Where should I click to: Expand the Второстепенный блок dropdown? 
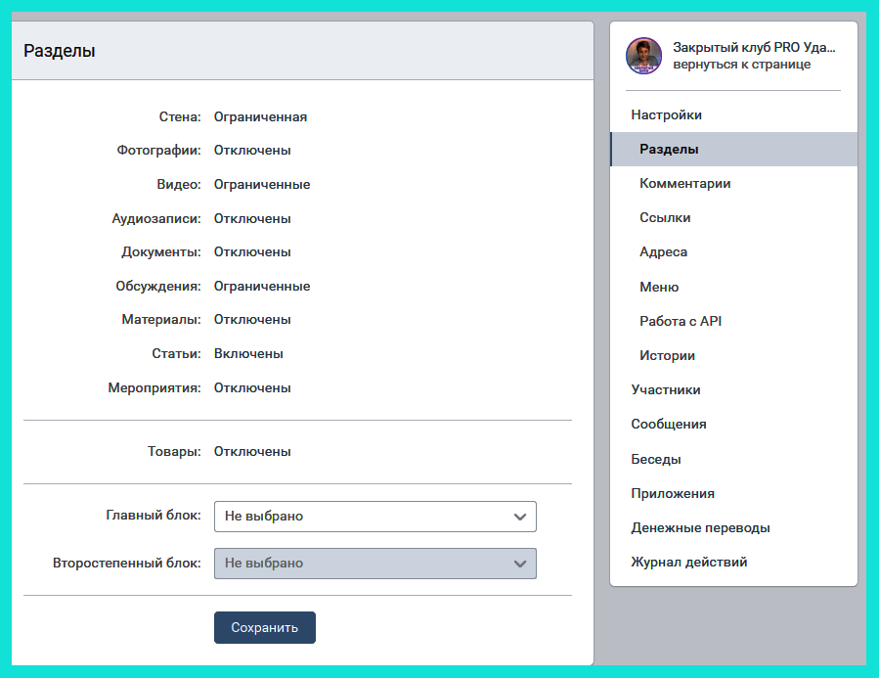[374, 564]
